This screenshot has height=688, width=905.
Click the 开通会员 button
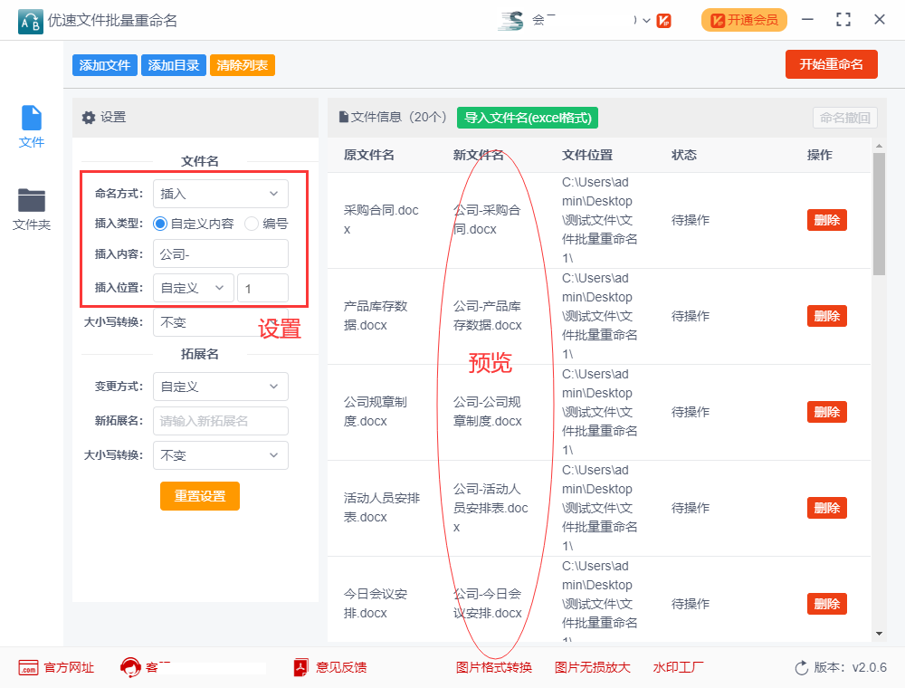click(x=744, y=20)
